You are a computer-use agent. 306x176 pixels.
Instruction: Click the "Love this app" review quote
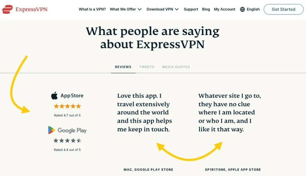pos(145,113)
